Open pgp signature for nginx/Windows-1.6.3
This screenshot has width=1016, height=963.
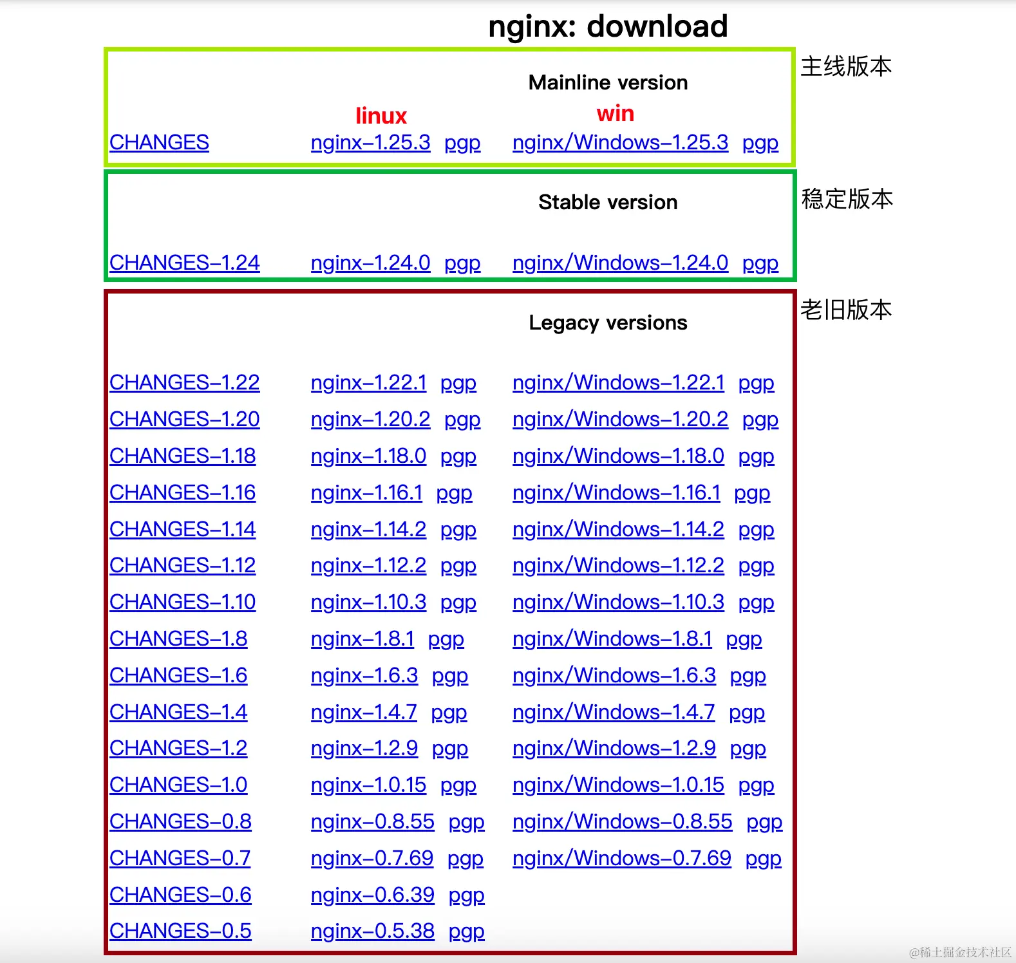[x=748, y=677]
